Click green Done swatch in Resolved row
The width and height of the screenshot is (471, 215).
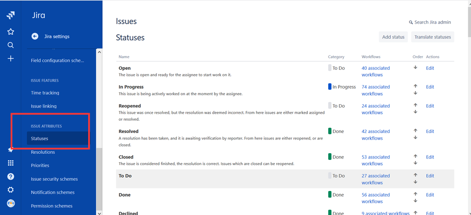(x=330, y=131)
